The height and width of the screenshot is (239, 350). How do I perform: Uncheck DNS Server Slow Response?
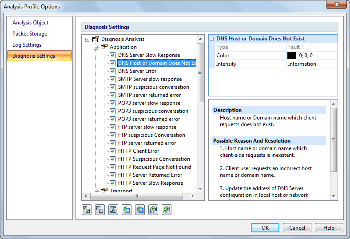(113, 55)
